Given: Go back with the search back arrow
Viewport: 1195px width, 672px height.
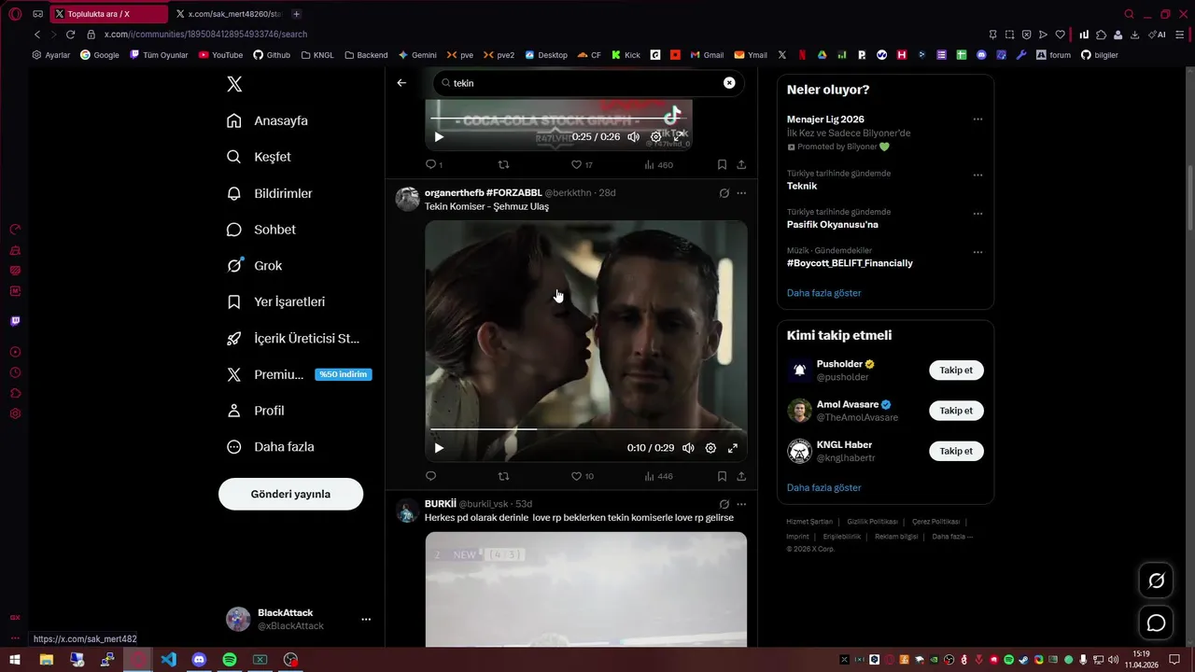Looking at the screenshot, I should [x=401, y=83].
